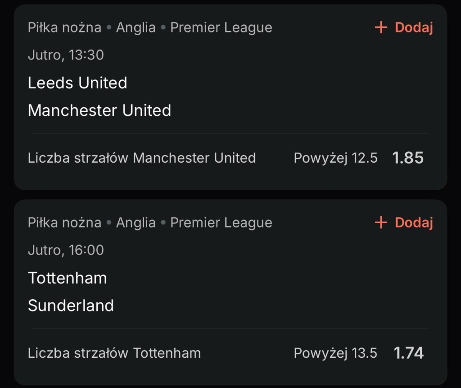The image size is (461, 388).
Task: Click the 1.74 odds value
Action: click(409, 353)
